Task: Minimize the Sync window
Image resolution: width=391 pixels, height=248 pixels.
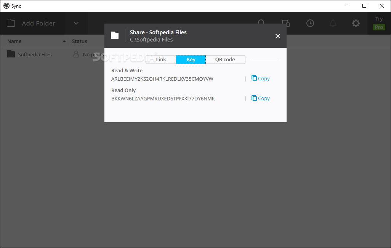Action: [347, 6]
